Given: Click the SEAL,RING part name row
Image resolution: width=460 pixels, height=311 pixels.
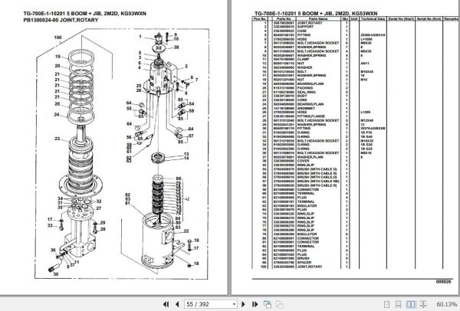Looking at the screenshot, I should pyautogui.click(x=306, y=92).
